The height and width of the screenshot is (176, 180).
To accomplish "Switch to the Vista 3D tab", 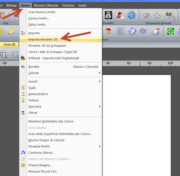I will coord(9,44).
